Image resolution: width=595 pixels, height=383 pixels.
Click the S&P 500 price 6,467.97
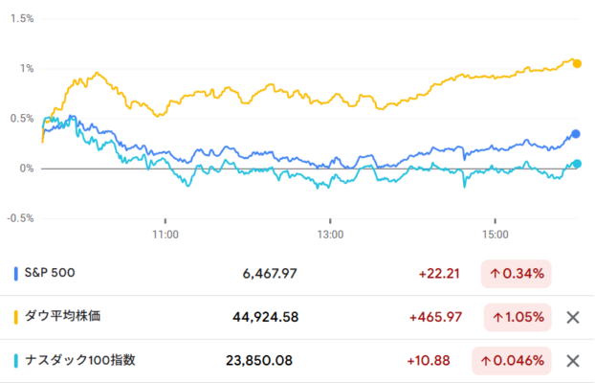pyautogui.click(x=270, y=274)
